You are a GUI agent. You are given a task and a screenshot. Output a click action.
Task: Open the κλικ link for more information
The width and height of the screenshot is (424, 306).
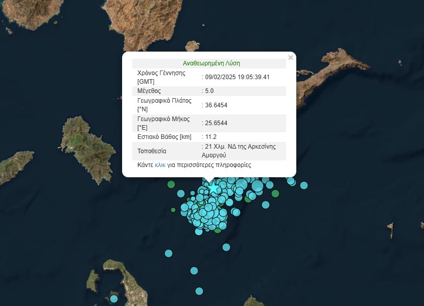click(x=160, y=166)
